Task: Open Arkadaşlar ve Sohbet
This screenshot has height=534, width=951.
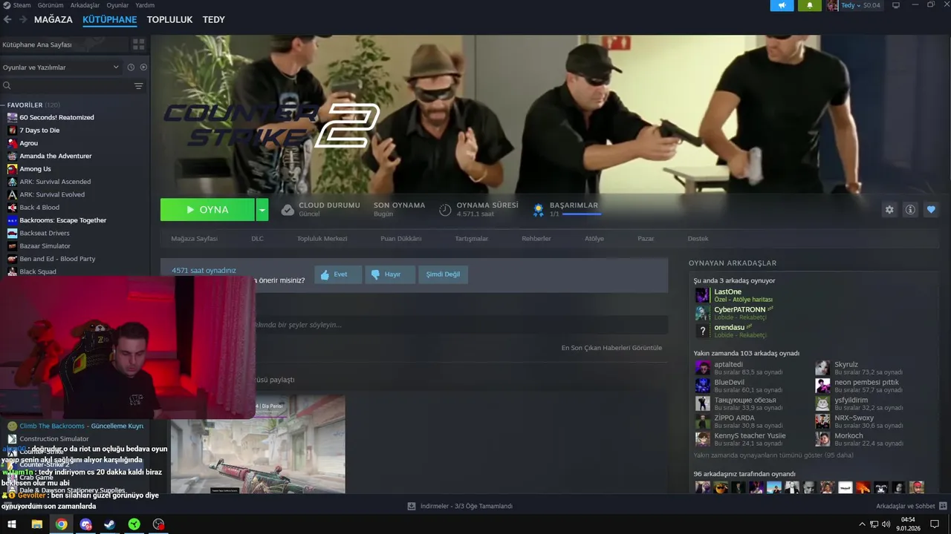Action: 910,506
